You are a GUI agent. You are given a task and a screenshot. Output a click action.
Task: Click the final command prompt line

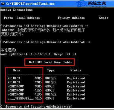[36, 106]
